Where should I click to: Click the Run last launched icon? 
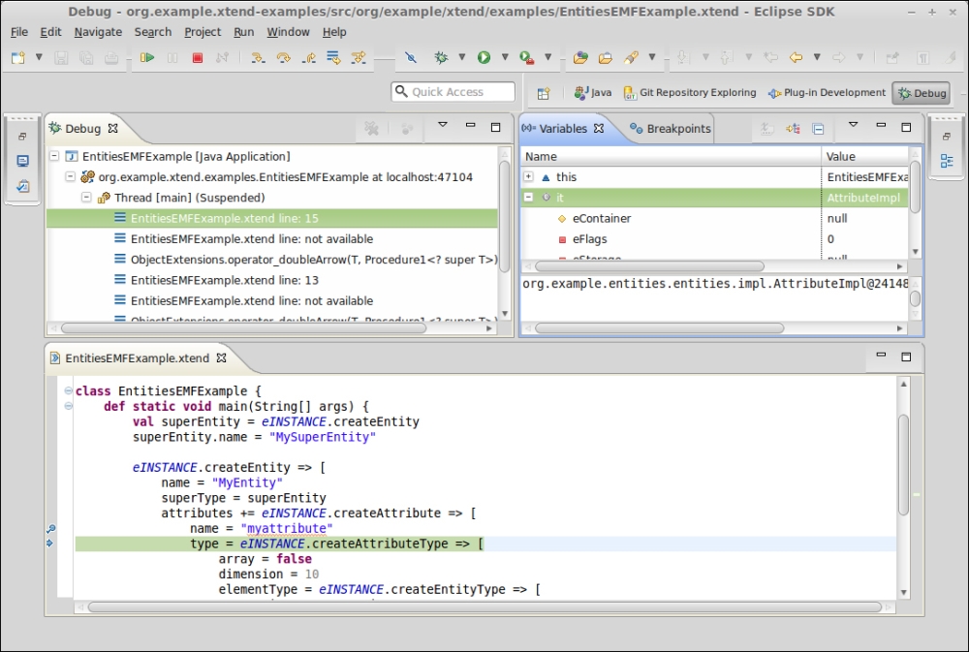[484, 58]
